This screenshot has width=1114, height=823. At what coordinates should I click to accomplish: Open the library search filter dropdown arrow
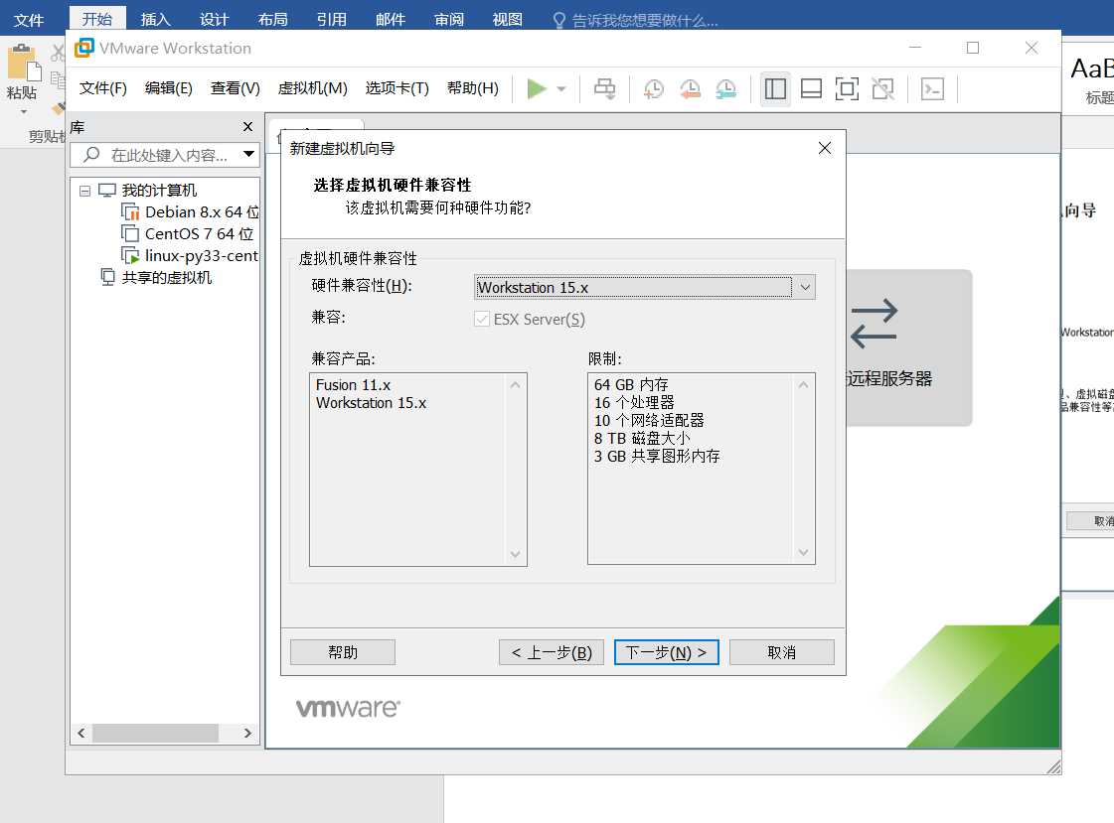248,154
